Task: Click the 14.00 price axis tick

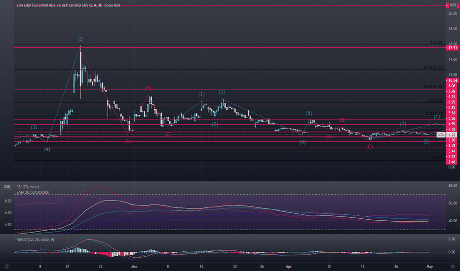Action: [x=453, y=59]
